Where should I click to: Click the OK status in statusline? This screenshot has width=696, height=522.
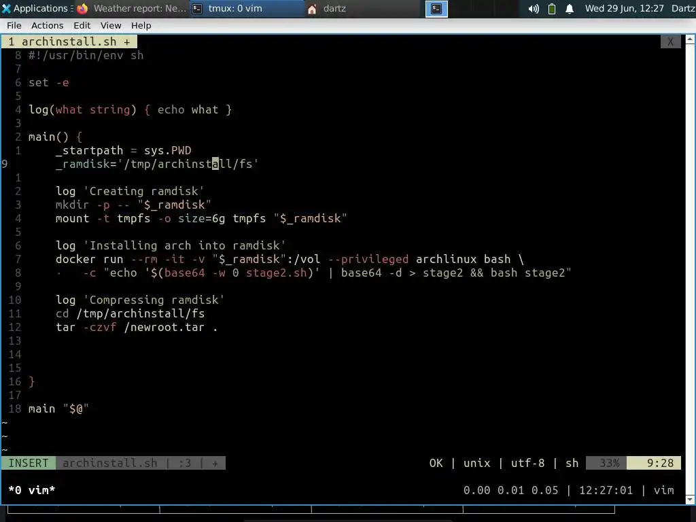pyautogui.click(x=436, y=463)
